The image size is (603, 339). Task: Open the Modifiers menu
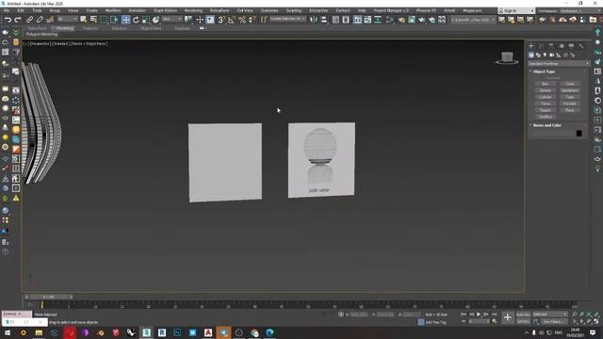click(113, 10)
